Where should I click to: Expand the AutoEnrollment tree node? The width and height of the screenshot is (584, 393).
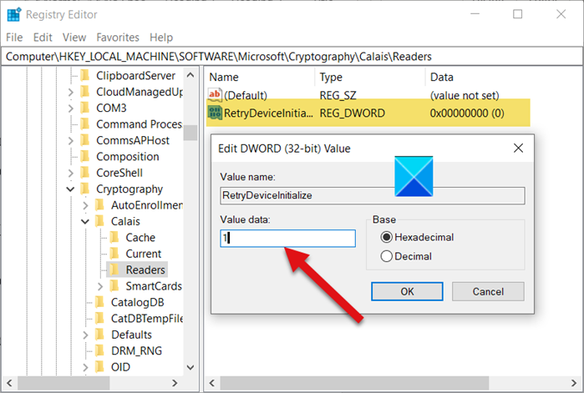pos(85,205)
